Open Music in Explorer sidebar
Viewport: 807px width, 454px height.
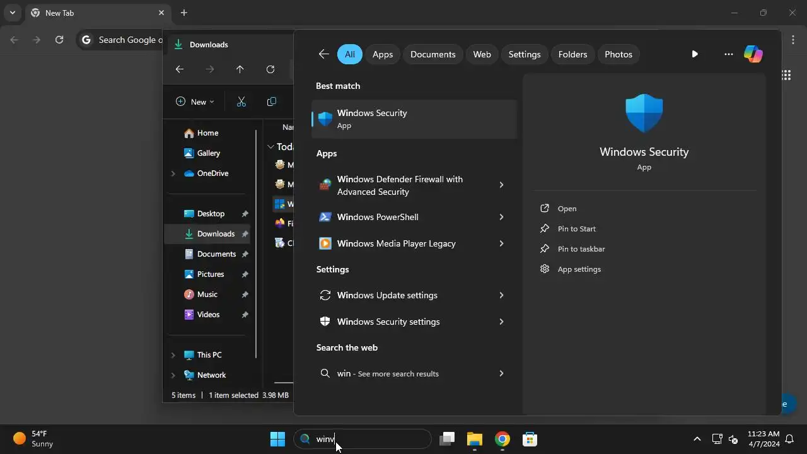point(208,294)
